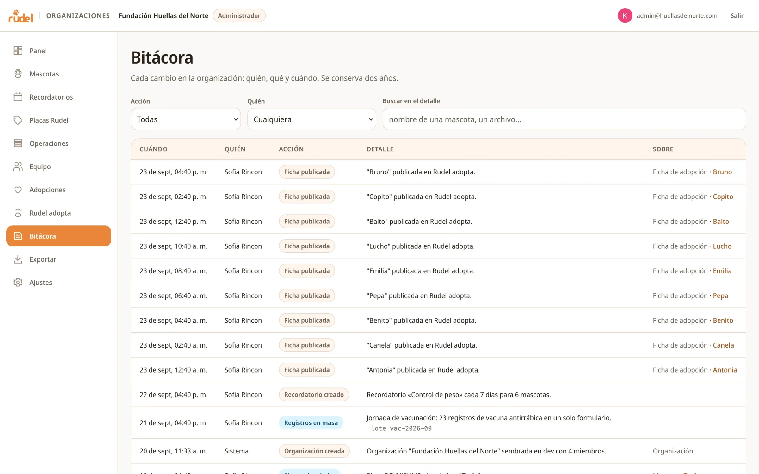759x474 pixels.
Task: Open the Bruno adoption record link
Action: point(722,172)
